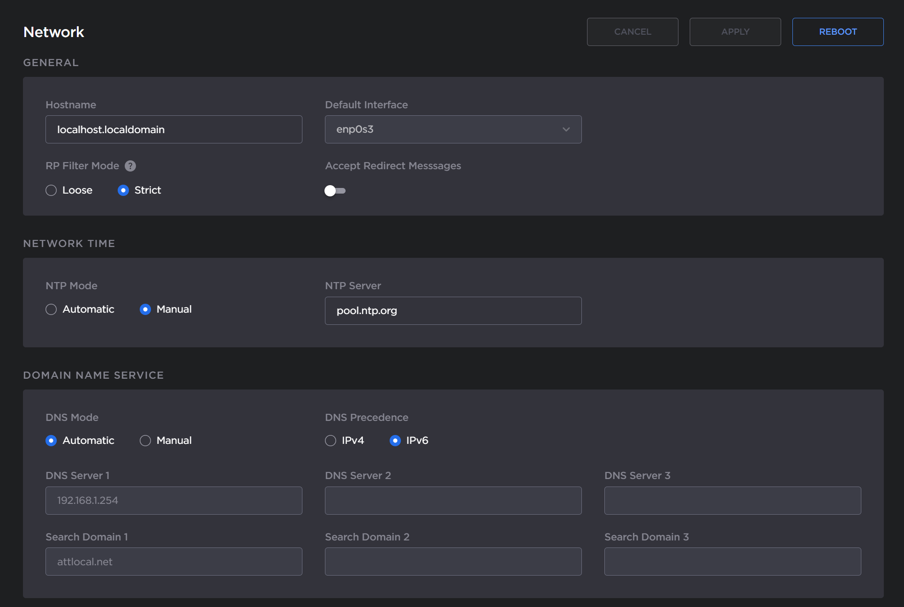Image resolution: width=904 pixels, height=607 pixels.
Task: Click Cancel to discard changes
Action: [x=633, y=31]
